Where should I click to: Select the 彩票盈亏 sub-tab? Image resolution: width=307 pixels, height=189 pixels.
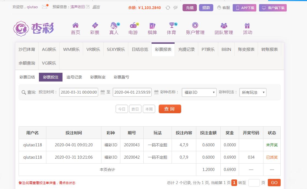click(121, 77)
